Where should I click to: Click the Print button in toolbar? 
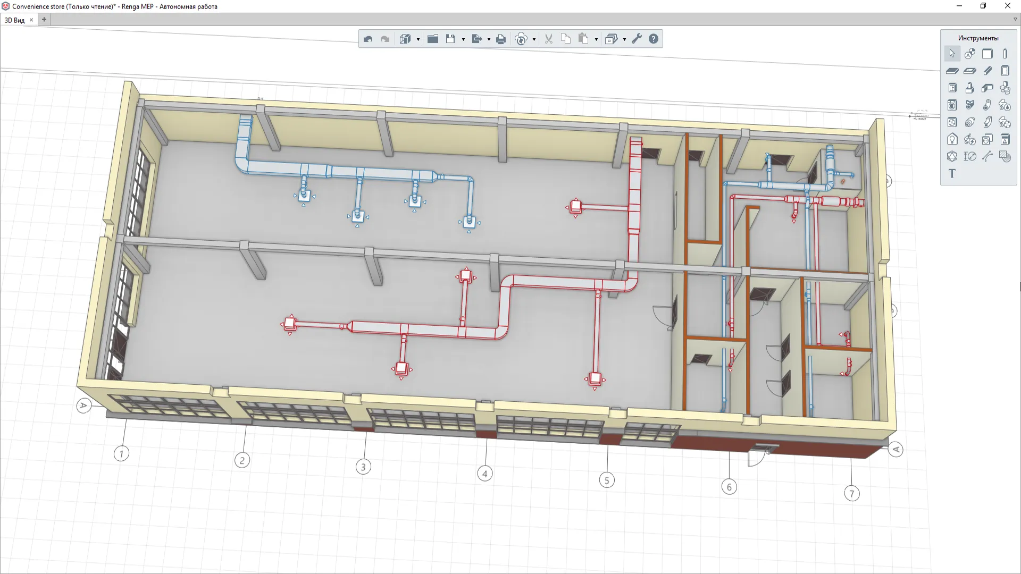click(501, 39)
